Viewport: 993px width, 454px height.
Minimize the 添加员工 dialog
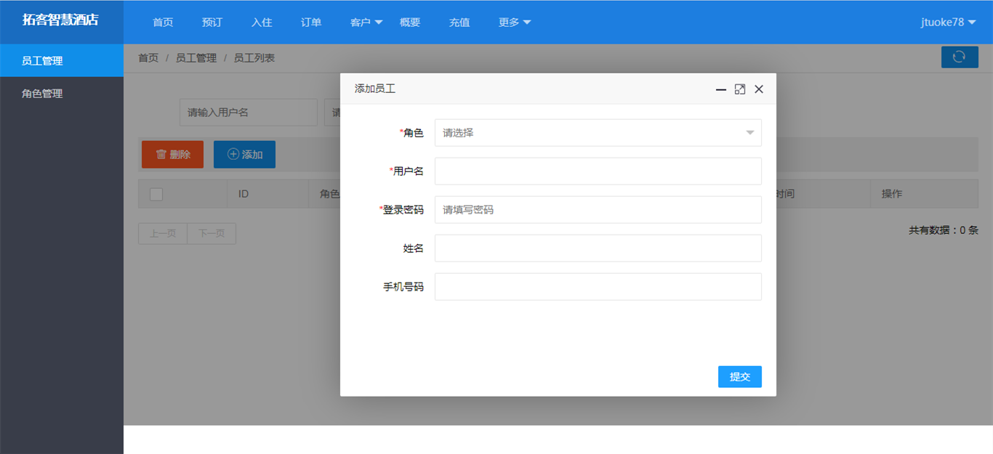coord(721,89)
